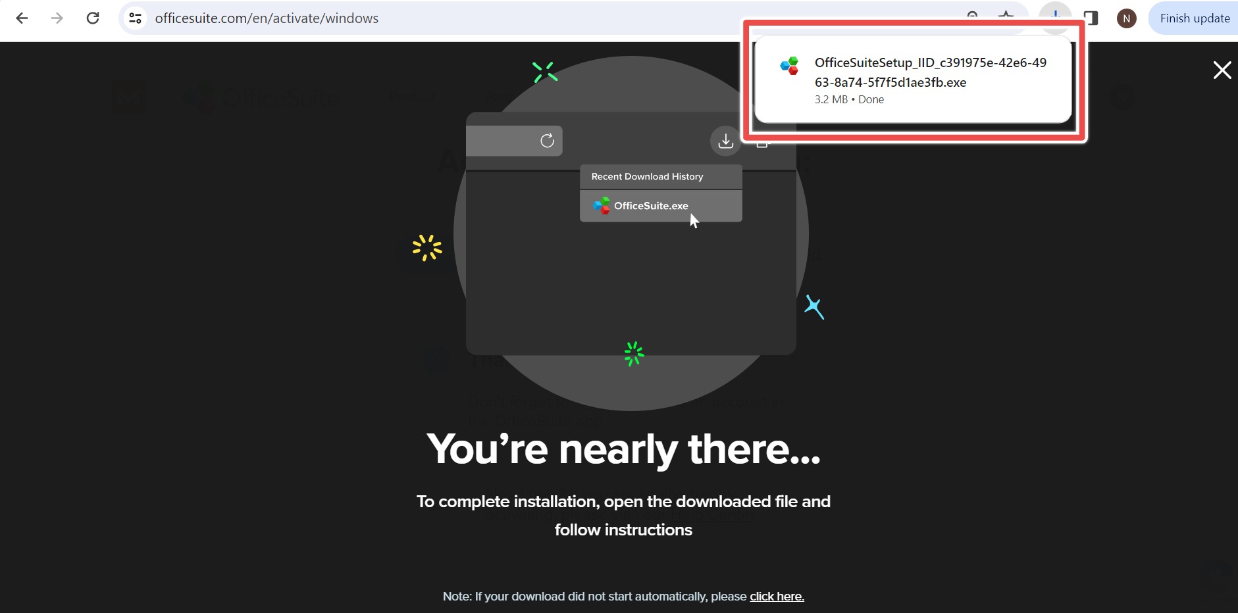View site information beside the URL
The image size is (1238, 613).
[x=135, y=18]
